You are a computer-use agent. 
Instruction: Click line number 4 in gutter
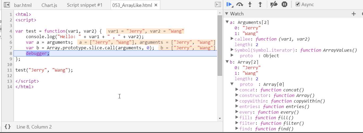click(10, 31)
